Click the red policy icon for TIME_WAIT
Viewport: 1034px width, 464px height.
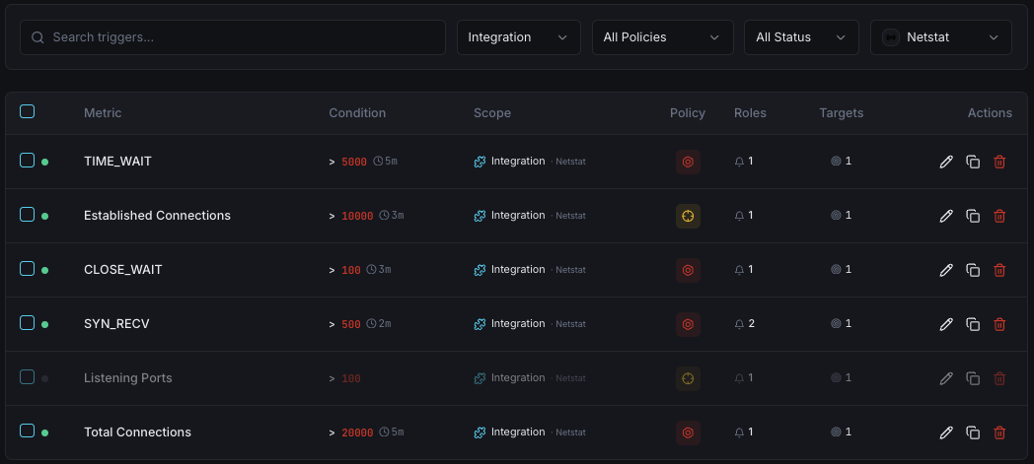click(x=688, y=162)
